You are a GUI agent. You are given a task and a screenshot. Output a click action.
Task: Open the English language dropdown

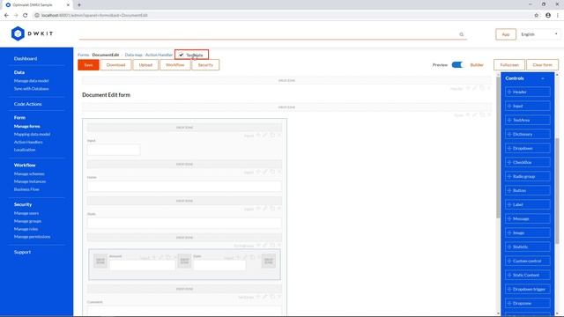[x=538, y=34]
